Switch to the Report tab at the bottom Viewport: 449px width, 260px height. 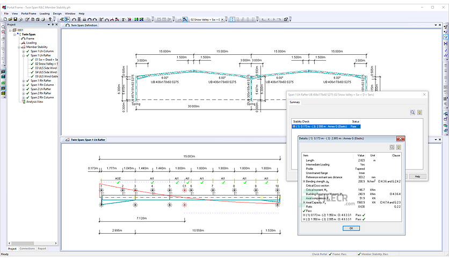click(x=42, y=249)
